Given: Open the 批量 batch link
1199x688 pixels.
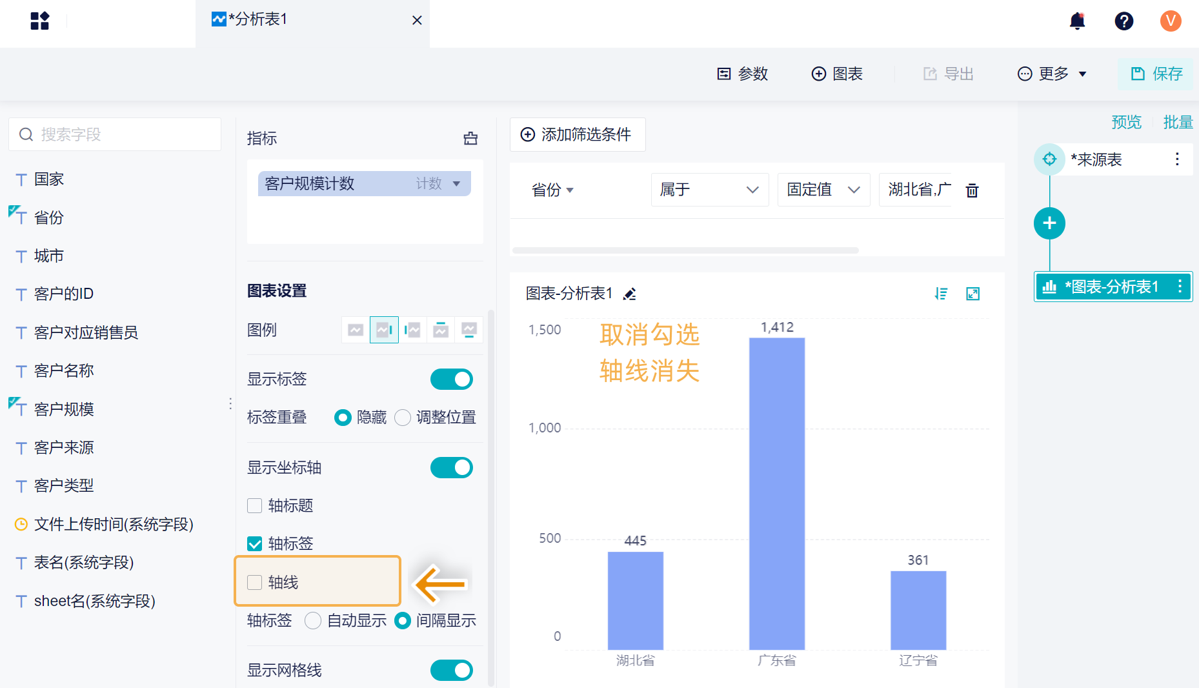Looking at the screenshot, I should click(x=1178, y=122).
